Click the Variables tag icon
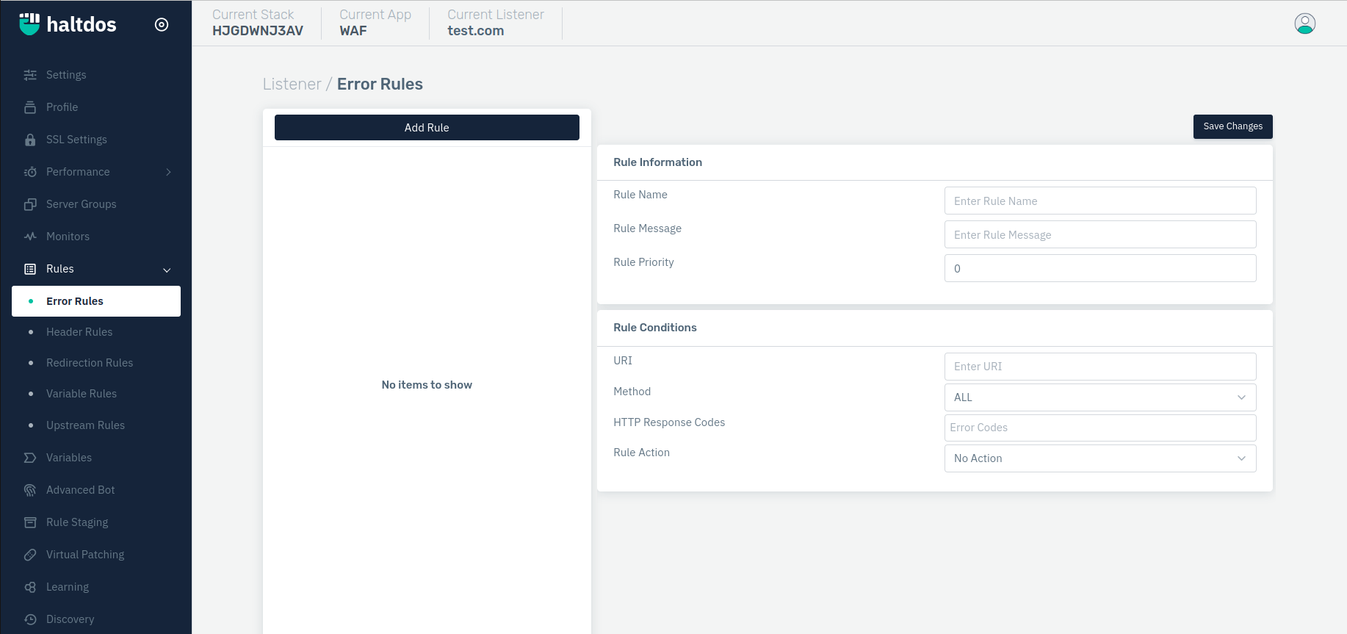 [x=30, y=458]
